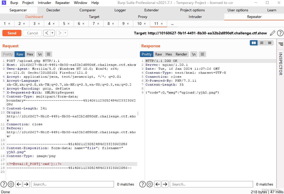
Task: Open the Project options tab
Action: [192, 10]
